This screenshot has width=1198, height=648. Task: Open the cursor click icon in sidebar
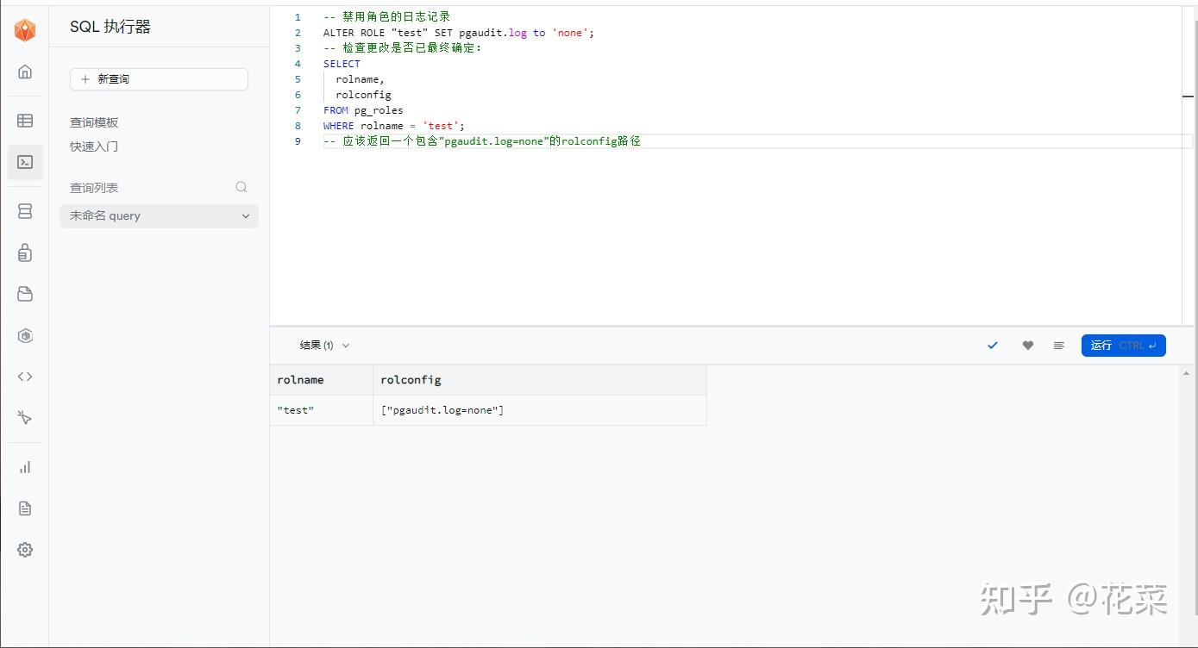(25, 418)
